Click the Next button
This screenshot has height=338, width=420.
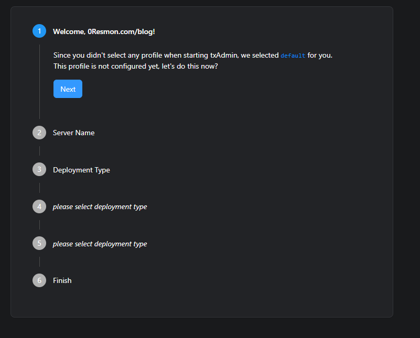click(68, 89)
